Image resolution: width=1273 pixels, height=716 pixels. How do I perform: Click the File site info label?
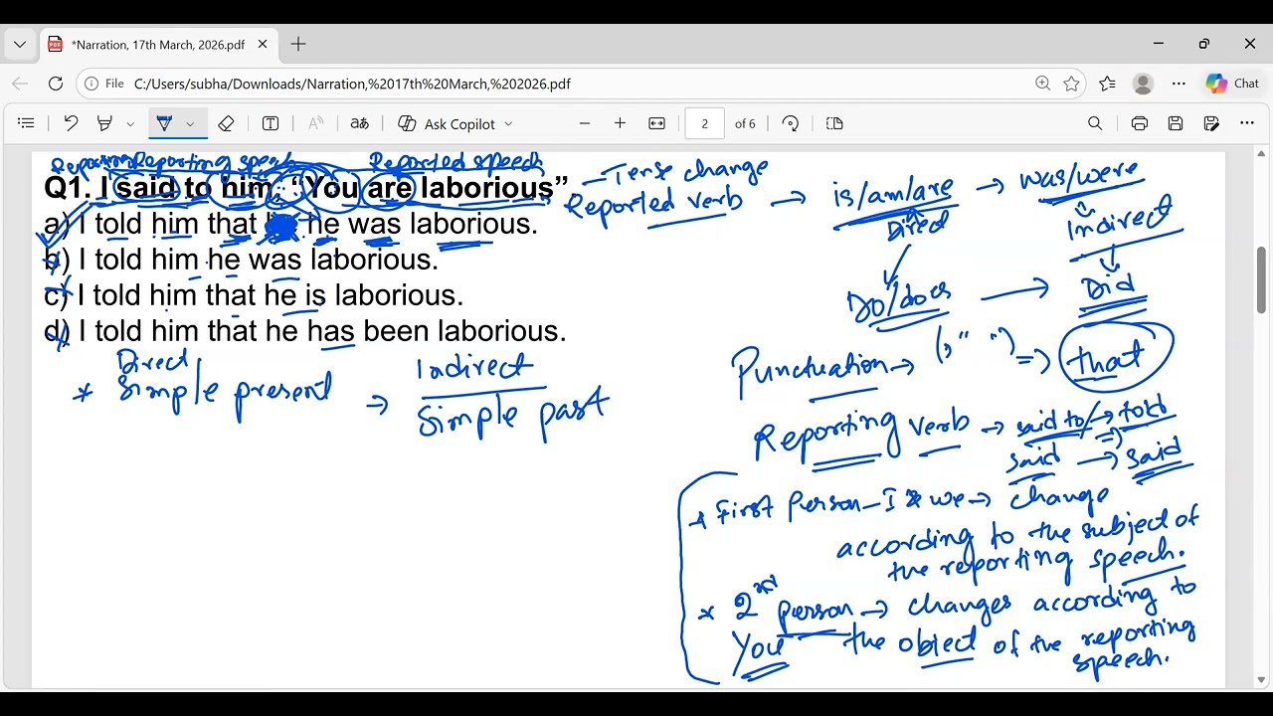tap(103, 84)
